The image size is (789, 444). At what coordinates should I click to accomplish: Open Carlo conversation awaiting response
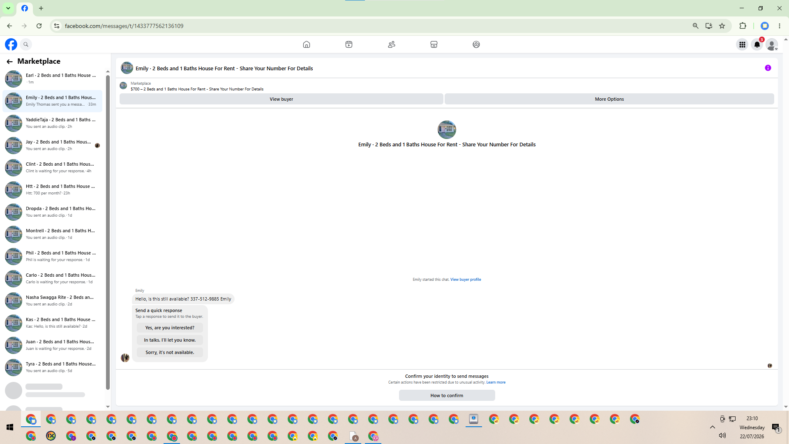53,279
